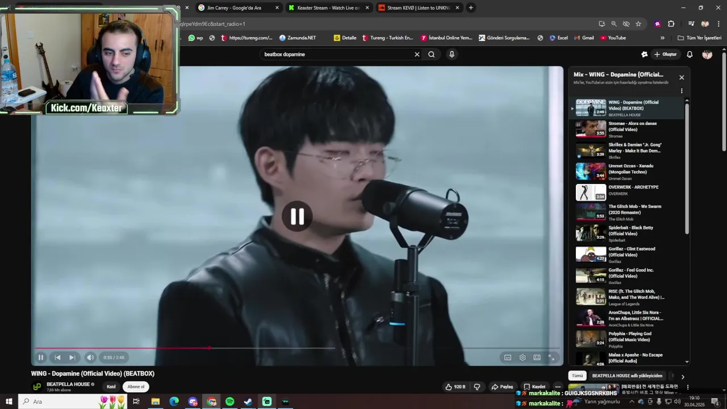The height and width of the screenshot is (409, 727).
Task: Enter fullscreen video mode
Action: (x=551, y=357)
